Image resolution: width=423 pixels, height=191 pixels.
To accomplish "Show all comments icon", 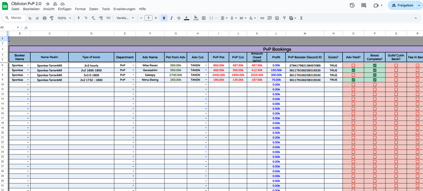I will (364, 5).
